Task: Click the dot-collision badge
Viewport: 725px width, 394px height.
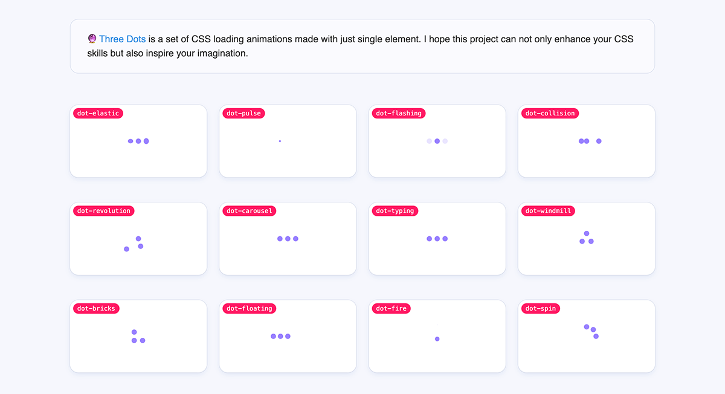Action: [x=550, y=113]
